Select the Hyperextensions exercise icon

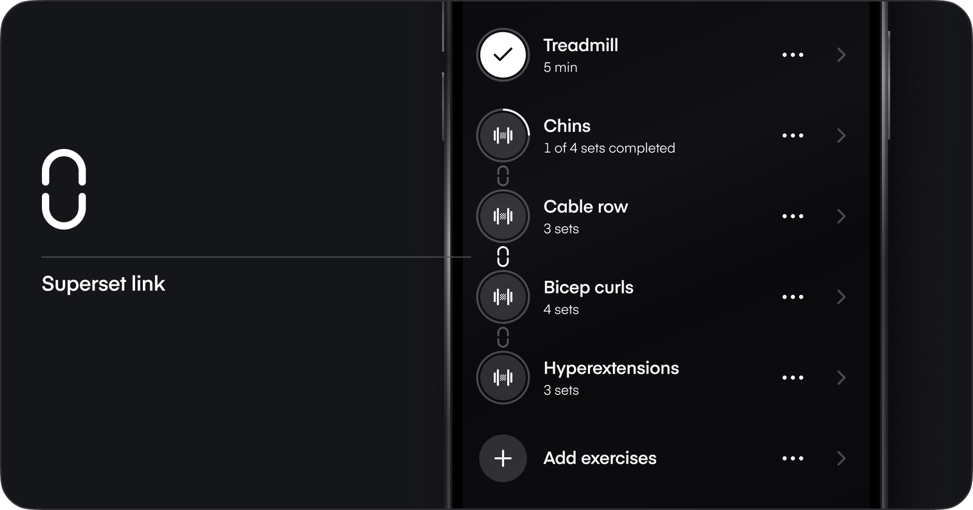click(x=503, y=377)
